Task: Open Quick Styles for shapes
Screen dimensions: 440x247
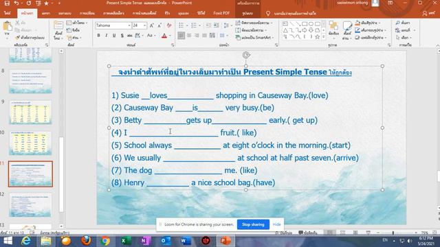Action: pos(347,30)
